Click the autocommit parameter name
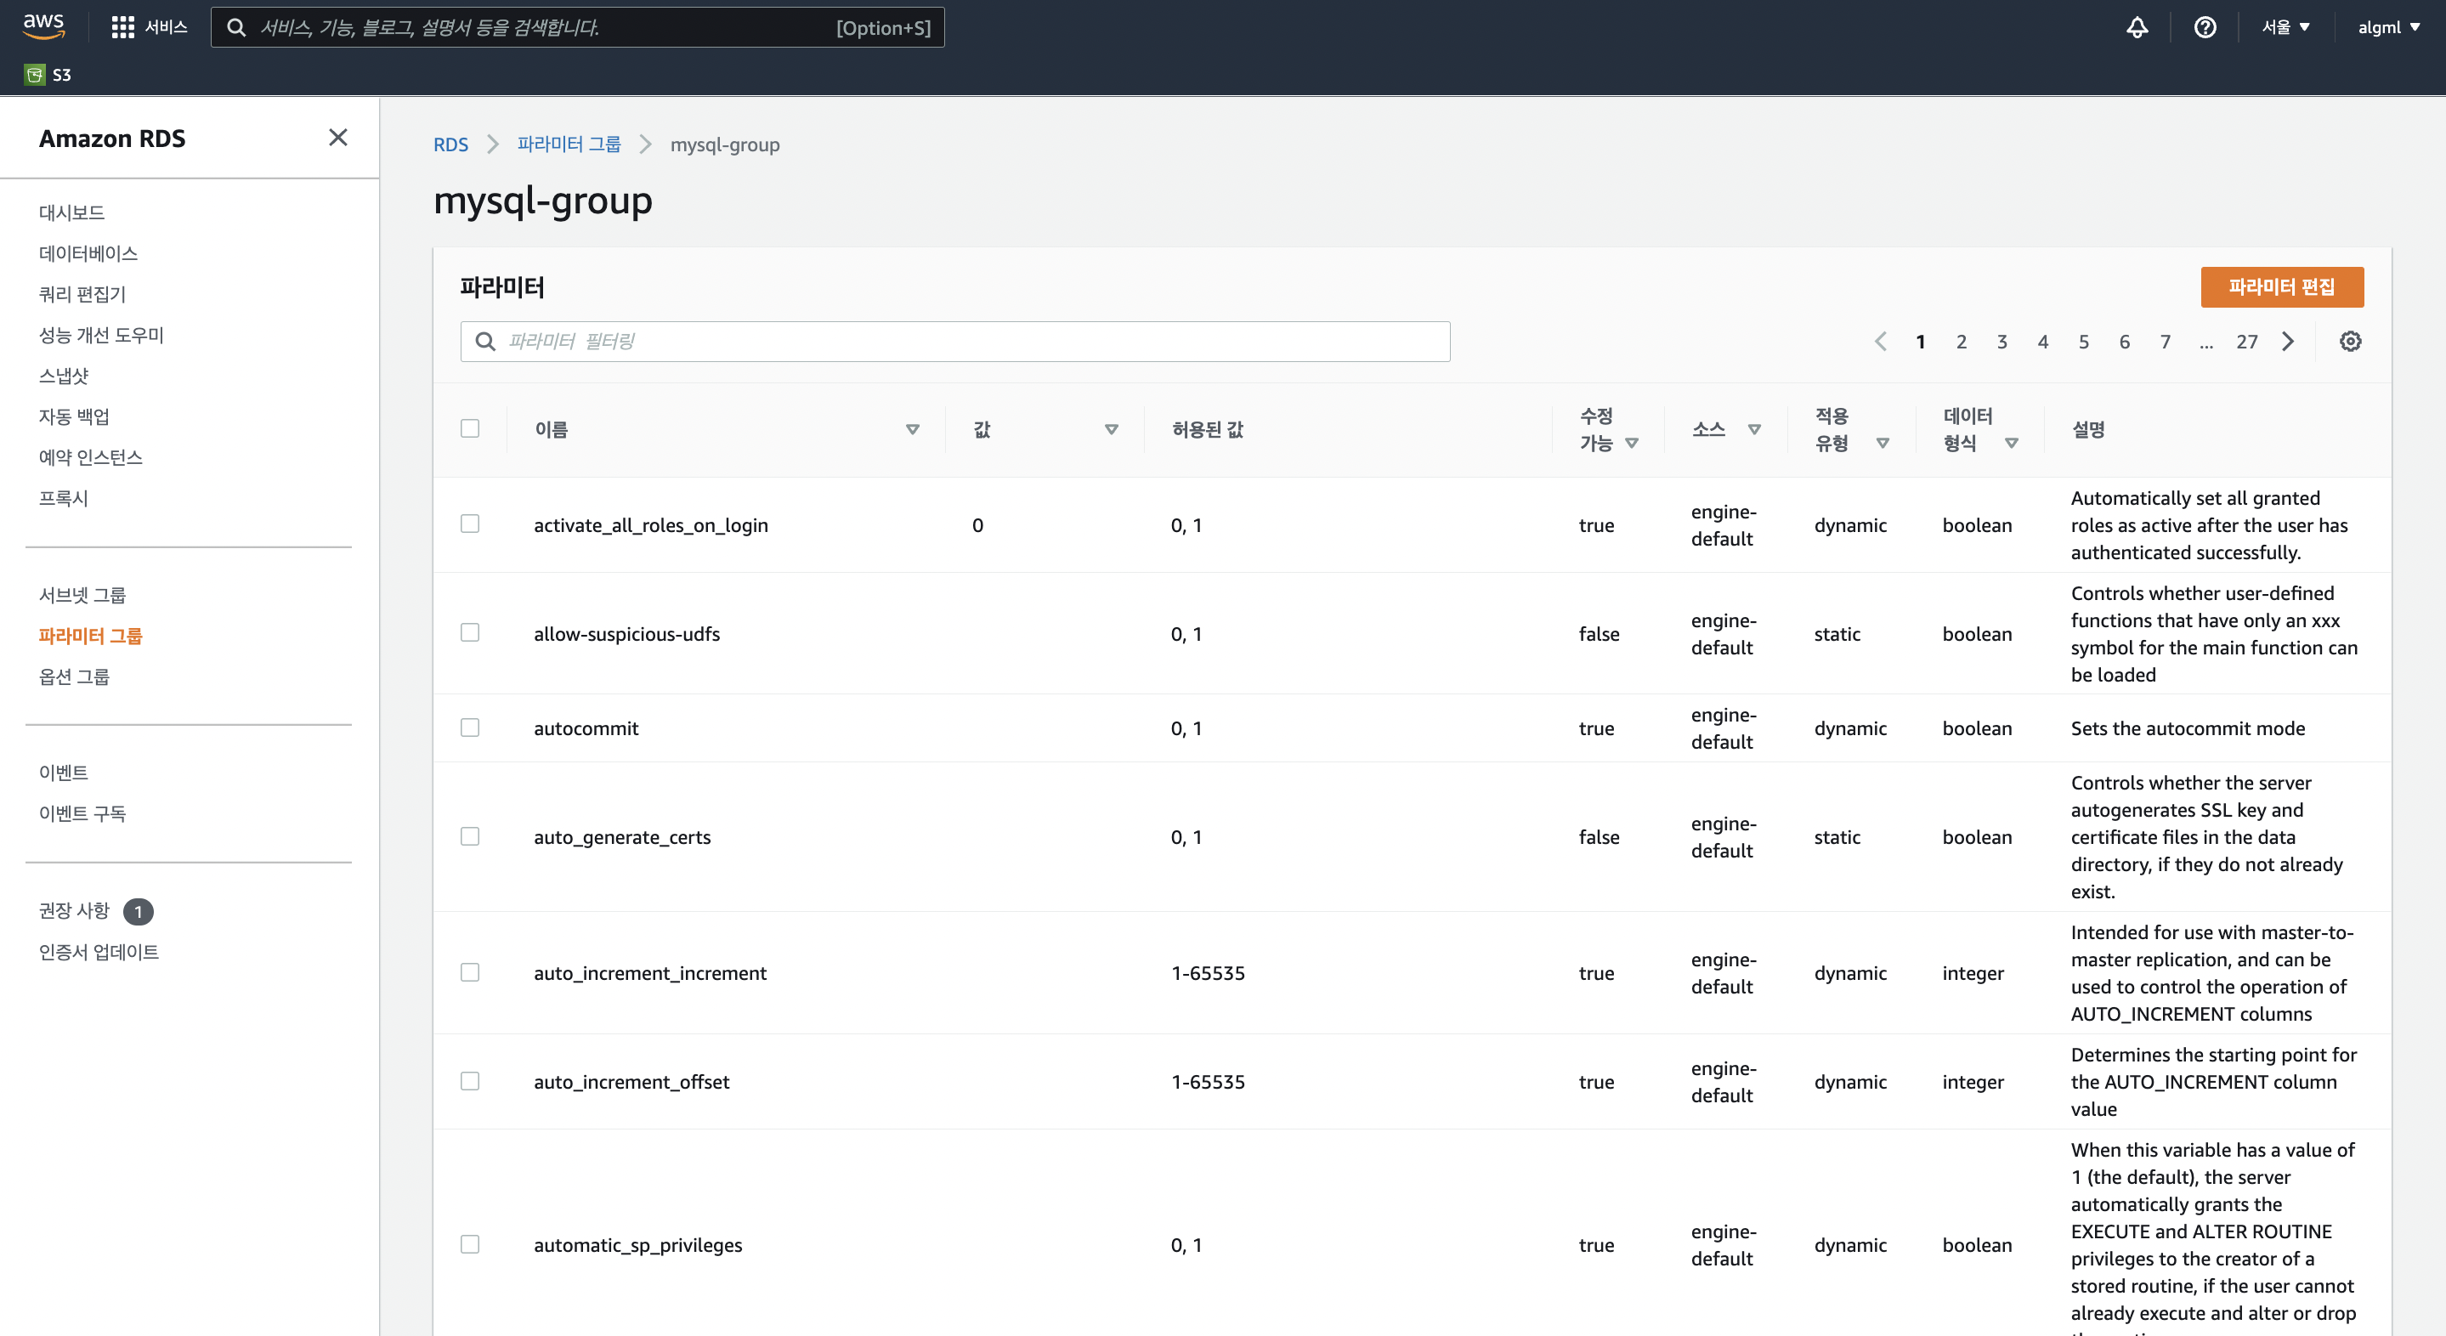Viewport: 2446px width, 1336px height. click(586, 728)
